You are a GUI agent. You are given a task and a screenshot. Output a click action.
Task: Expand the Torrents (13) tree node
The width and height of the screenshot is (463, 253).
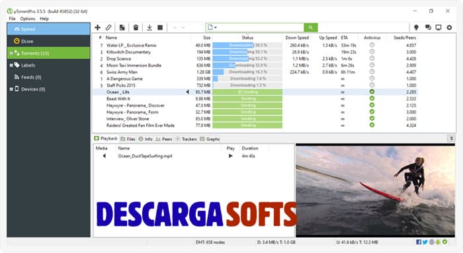pos(11,54)
